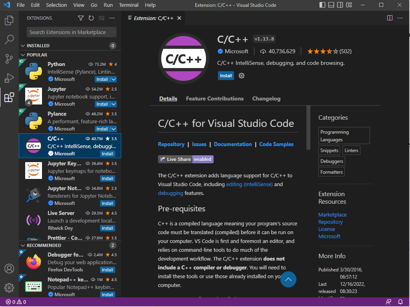Open editor more actions ellipsis
Image resolution: width=410 pixels, height=307 pixels.
click(400, 18)
